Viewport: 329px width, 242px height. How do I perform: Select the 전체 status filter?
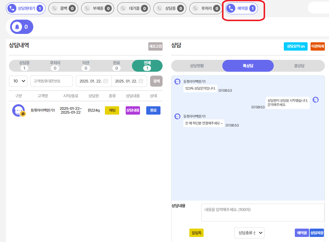point(147,65)
